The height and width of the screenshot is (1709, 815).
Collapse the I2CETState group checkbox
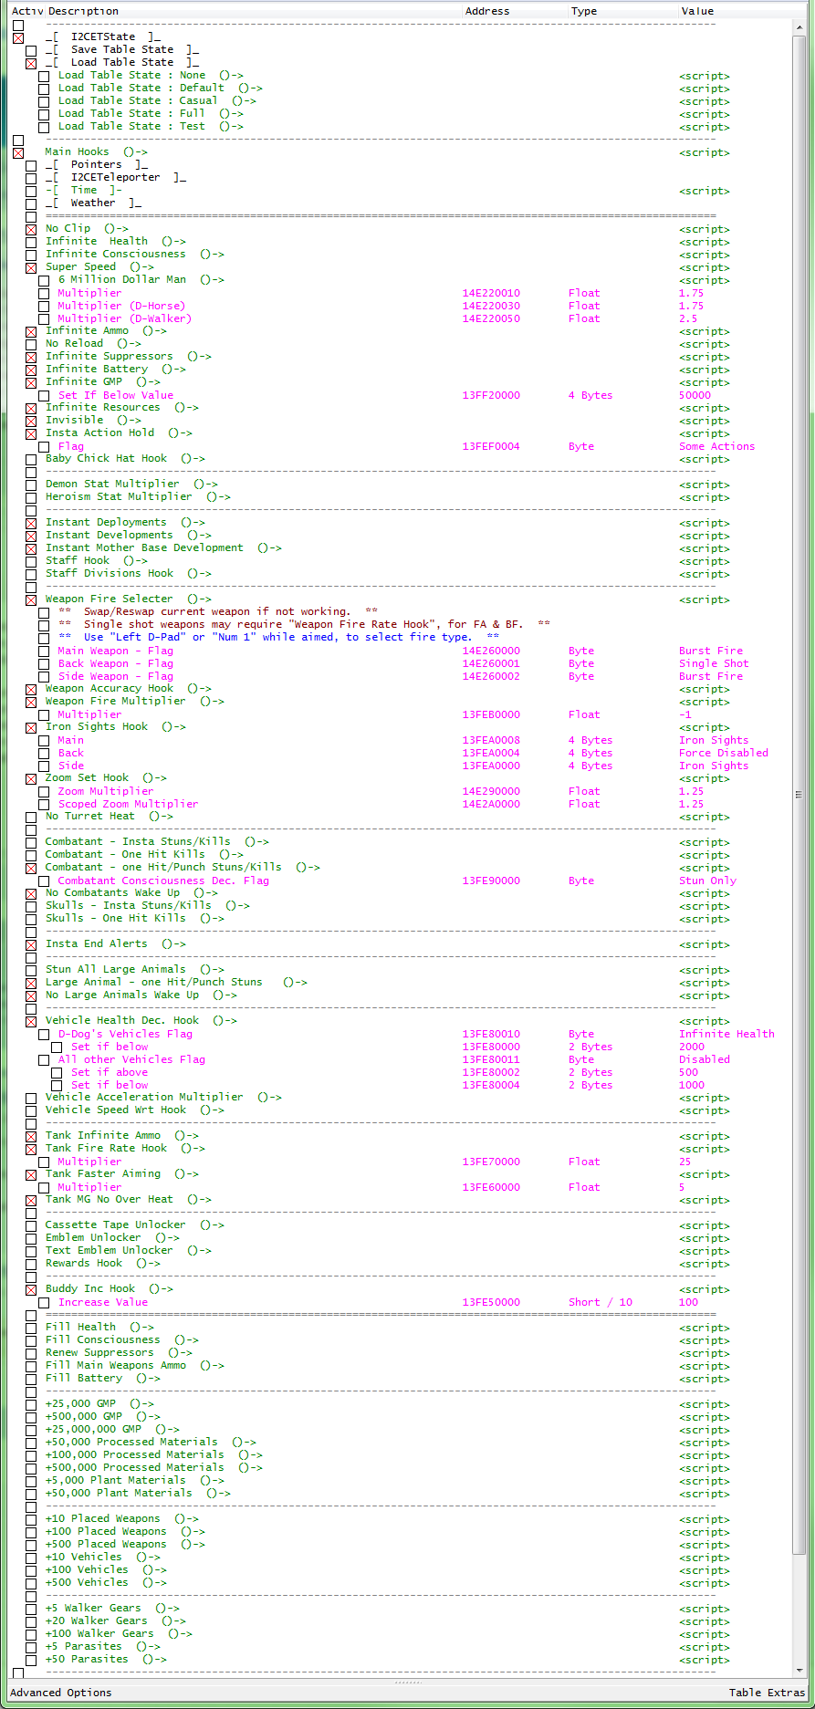tap(18, 38)
